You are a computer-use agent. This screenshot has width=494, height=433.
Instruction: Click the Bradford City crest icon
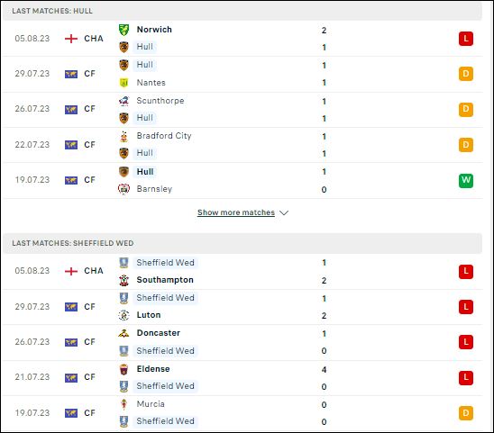coord(123,136)
